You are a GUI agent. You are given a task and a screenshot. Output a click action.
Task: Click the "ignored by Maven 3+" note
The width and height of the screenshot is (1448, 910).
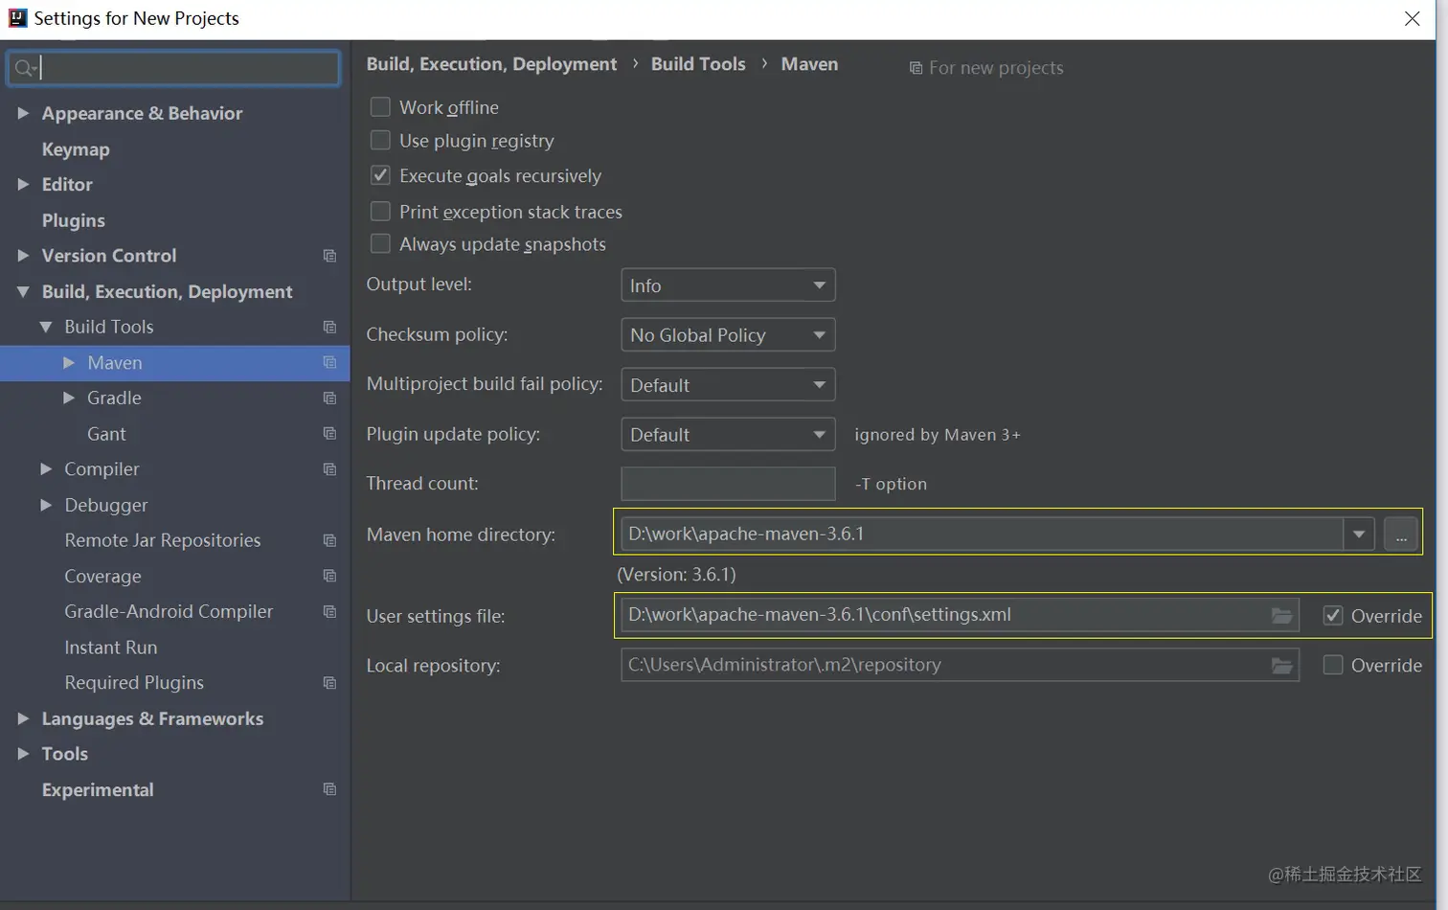pos(938,435)
